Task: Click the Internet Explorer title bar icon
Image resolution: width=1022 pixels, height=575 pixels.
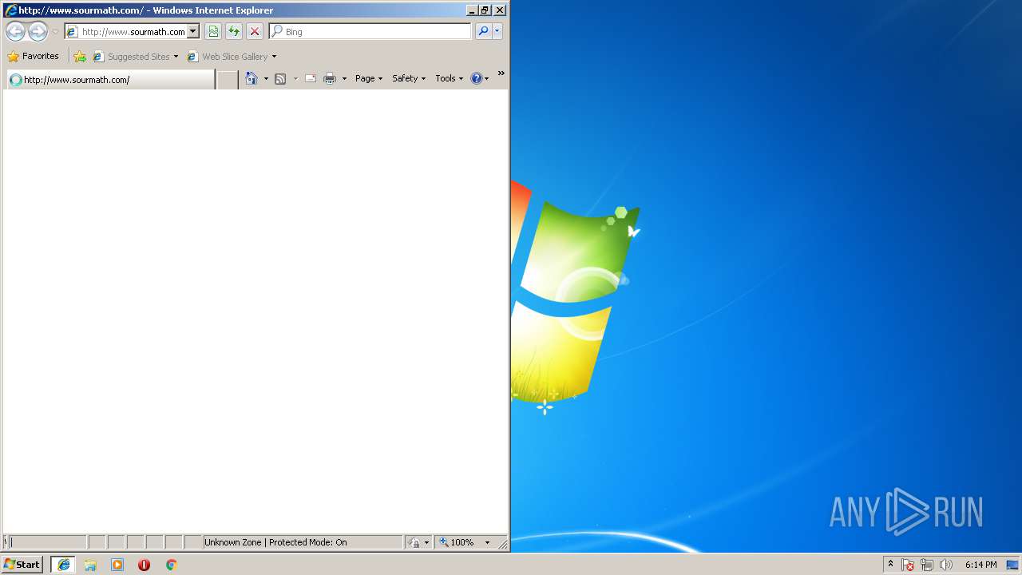Action: coord(10,10)
